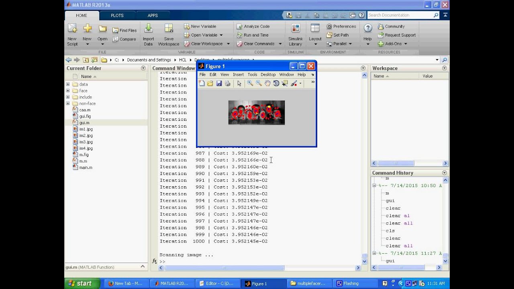
Task: Click the Print Figure icon in Figure 1
Action: pos(228,83)
